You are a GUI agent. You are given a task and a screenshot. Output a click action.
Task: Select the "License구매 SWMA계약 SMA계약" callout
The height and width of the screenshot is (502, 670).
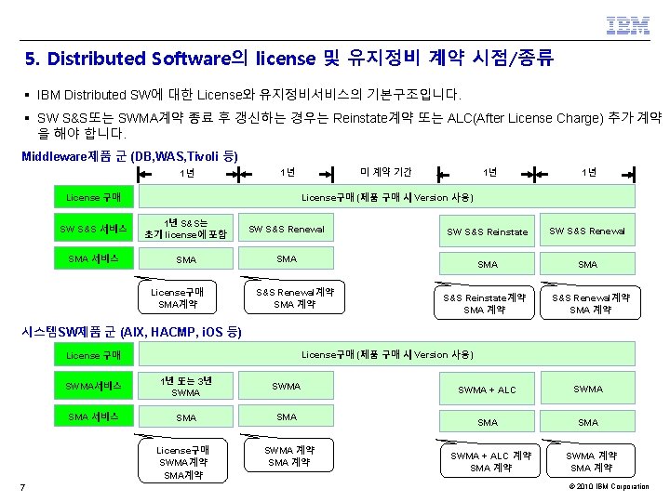183,461
